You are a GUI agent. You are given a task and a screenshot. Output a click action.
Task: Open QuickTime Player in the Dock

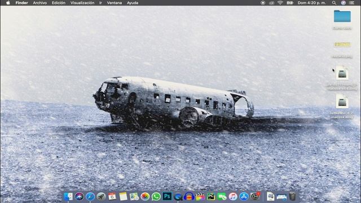pyautogui.click(x=178, y=197)
